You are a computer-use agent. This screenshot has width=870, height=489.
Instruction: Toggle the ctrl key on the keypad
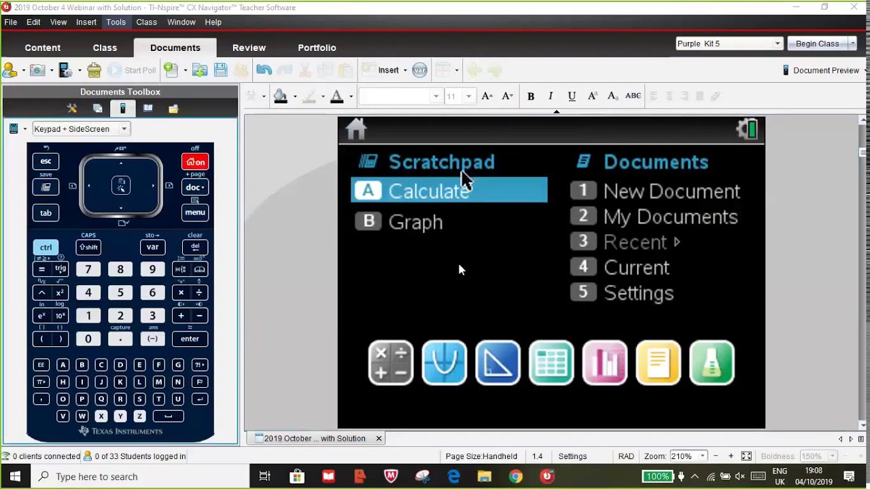(46, 247)
